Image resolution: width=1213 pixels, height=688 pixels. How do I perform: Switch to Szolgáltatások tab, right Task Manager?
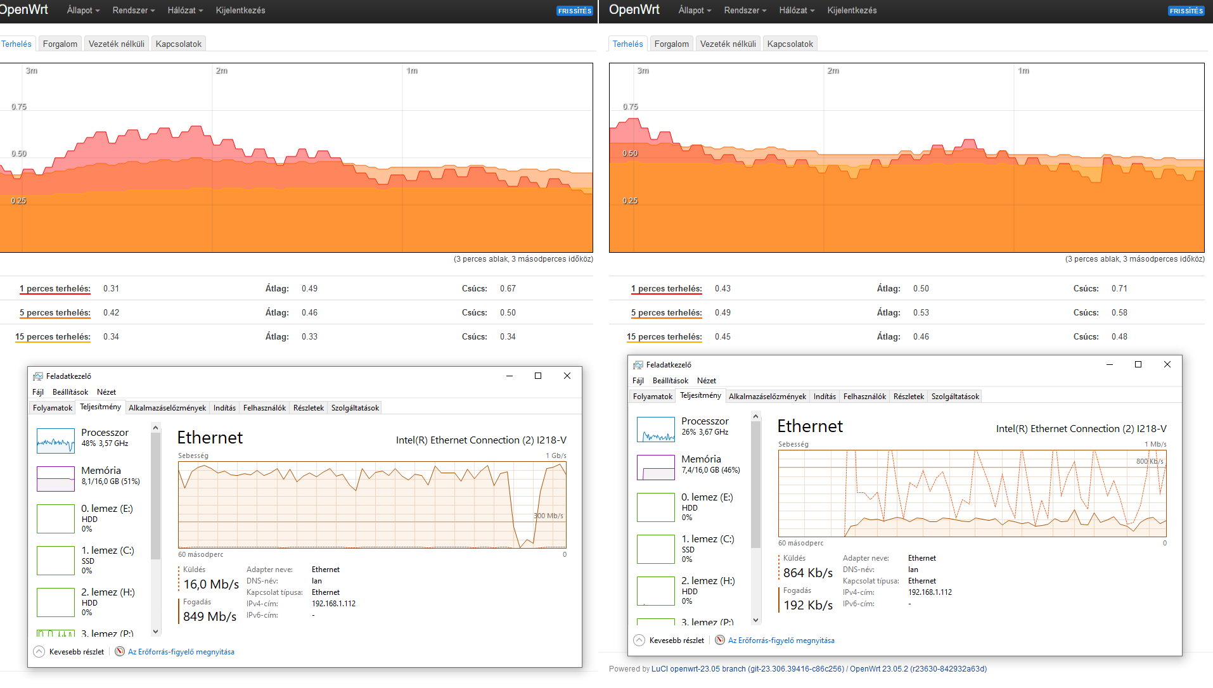955,397
